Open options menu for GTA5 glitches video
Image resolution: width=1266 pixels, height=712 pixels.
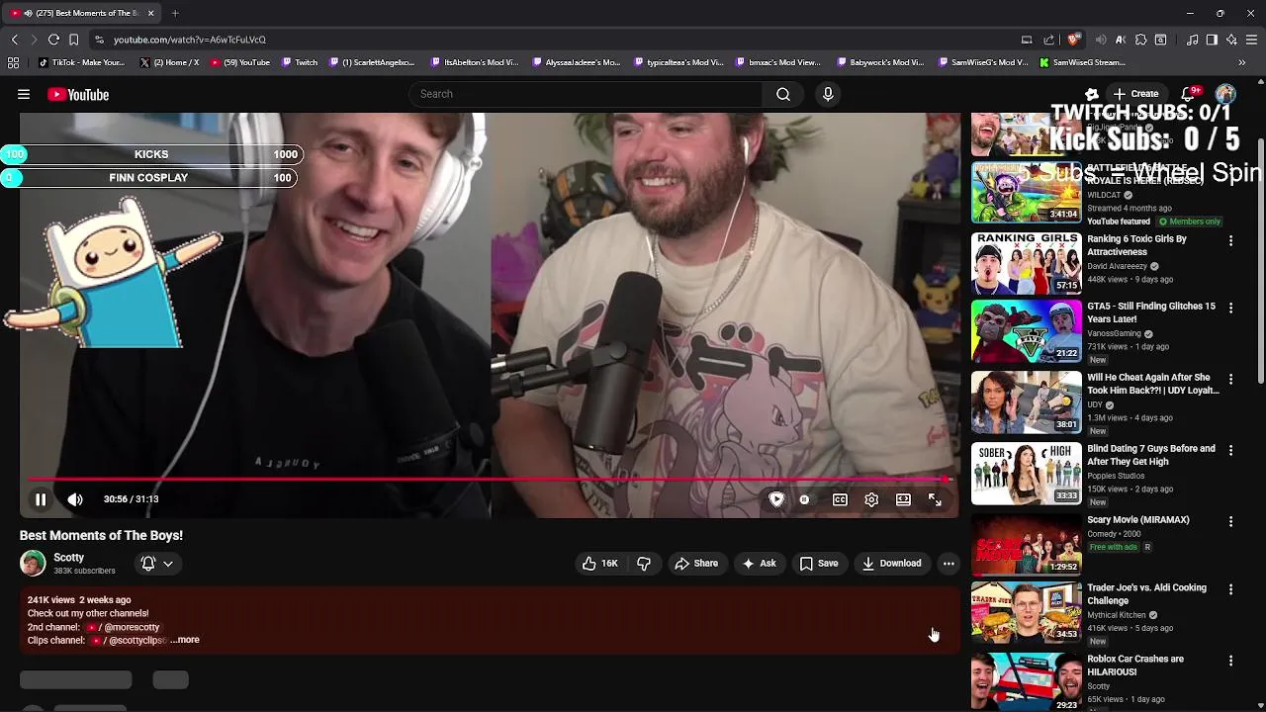pos(1230,308)
